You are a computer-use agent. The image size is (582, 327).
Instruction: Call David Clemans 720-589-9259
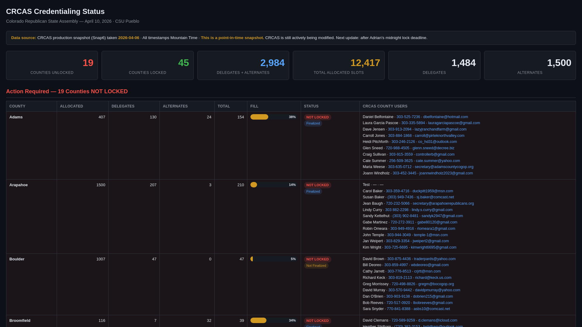(403, 320)
